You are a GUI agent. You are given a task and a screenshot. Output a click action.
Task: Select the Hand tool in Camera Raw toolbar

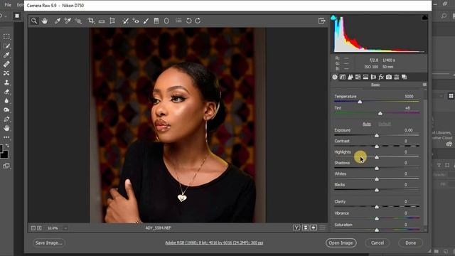[44, 21]
